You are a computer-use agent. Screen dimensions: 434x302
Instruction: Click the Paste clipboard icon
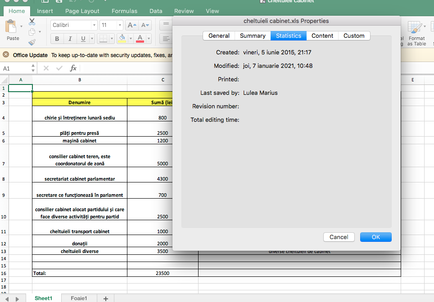point(11,27)
